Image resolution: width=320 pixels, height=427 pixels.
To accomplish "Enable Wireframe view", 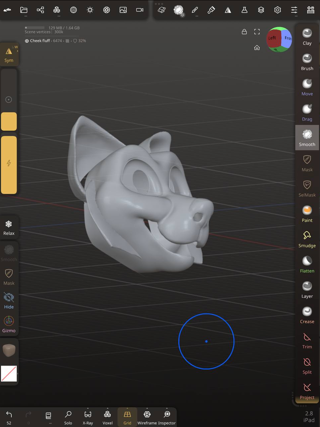I will (147, 417).
